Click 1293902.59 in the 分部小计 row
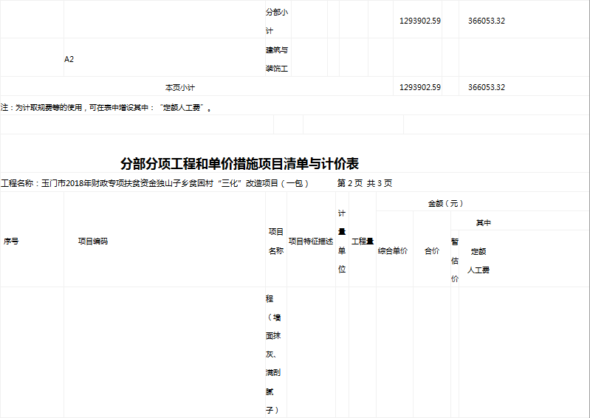This screenshot has width=590, height=418. (x=419, y=21)
